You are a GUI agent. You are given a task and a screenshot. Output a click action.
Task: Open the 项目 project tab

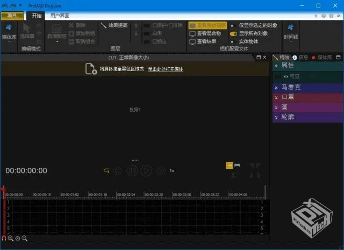point(12,16)
